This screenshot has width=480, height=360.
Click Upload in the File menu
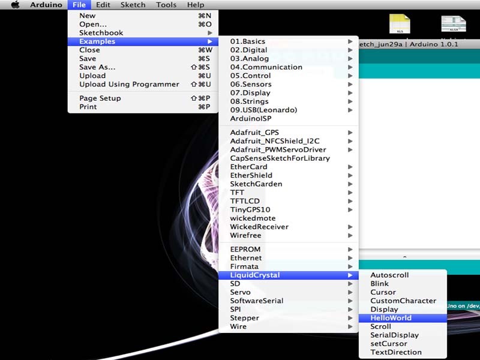143,76
